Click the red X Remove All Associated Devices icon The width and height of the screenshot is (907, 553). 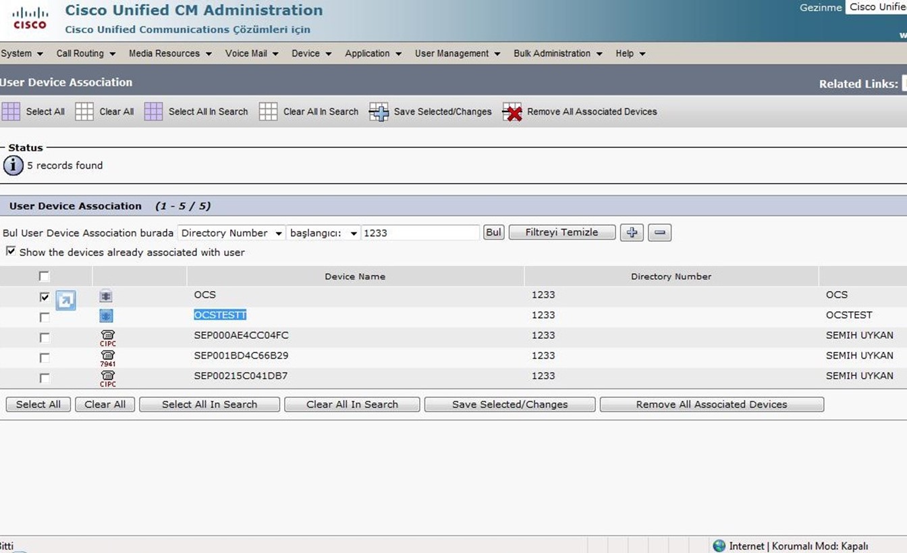[512, 112]
